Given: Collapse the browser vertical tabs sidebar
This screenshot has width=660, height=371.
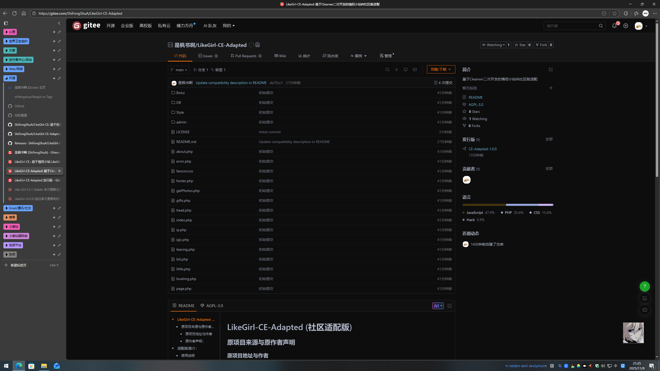Looking at the screenshot, I should click(59, 23).
